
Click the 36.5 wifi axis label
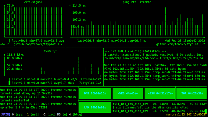coord(10,20)
